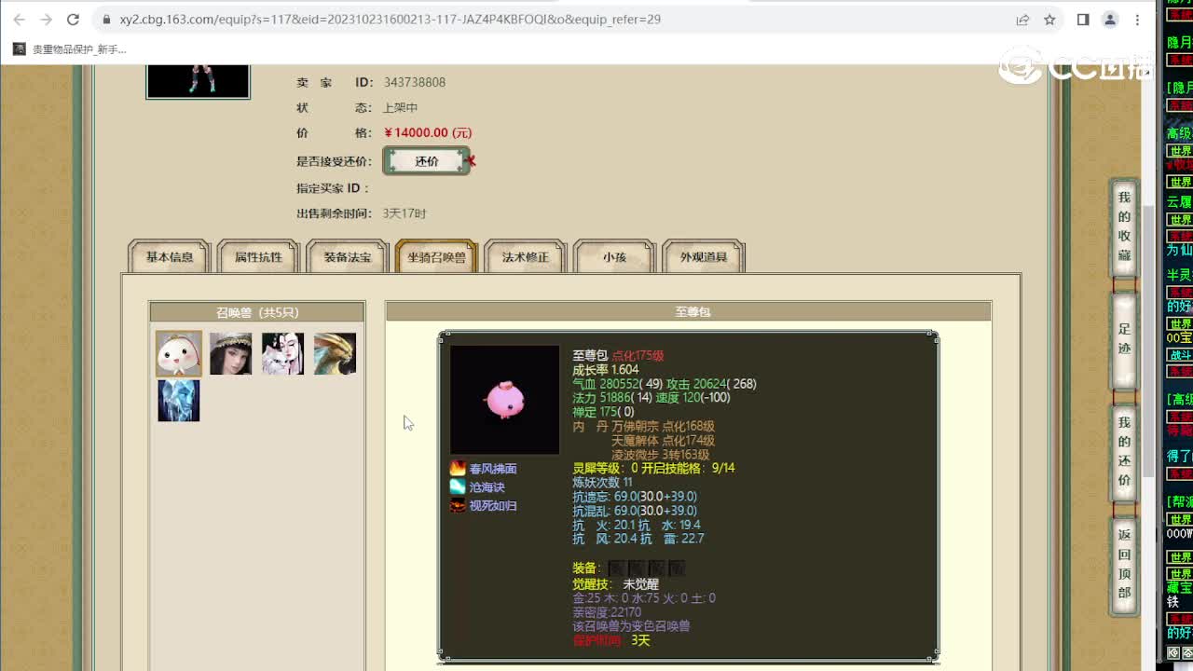The image size is (1193, 671).
Task: Open the 属性抗性 tab
Action: 258,257
